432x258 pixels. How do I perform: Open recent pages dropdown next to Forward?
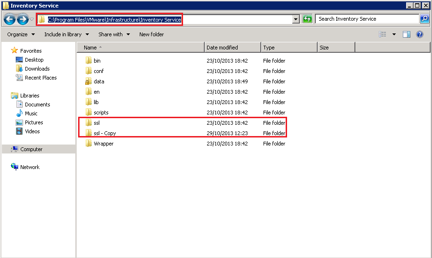pyautogui.click(x=32, y=19)
